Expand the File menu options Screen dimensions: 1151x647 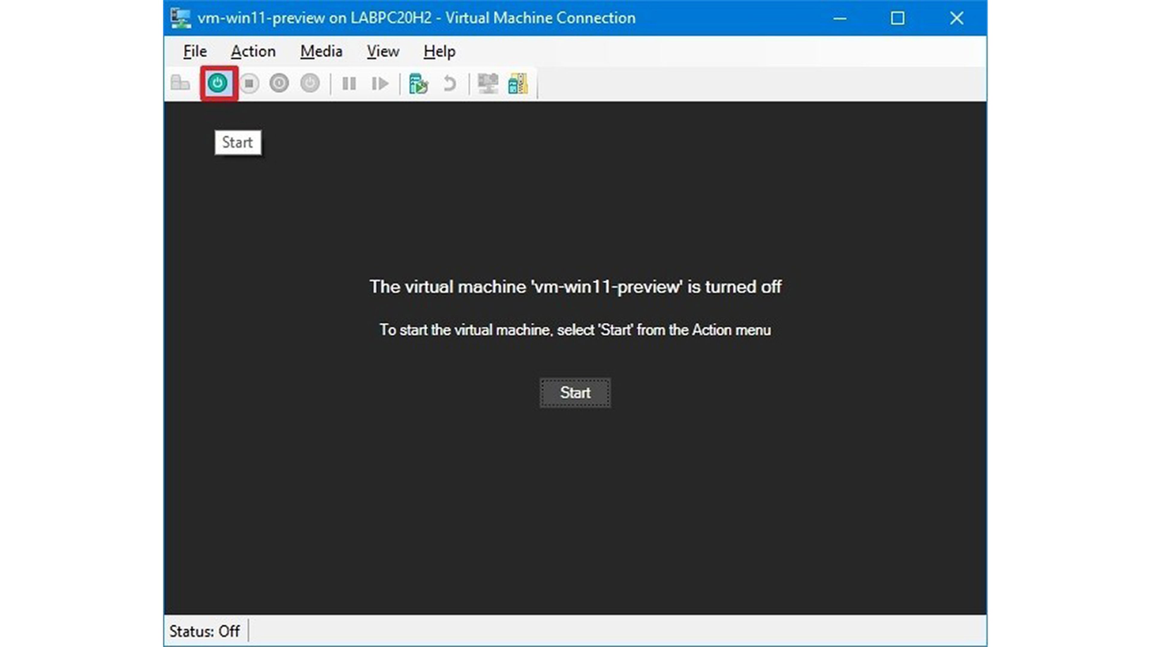[195, 51]
